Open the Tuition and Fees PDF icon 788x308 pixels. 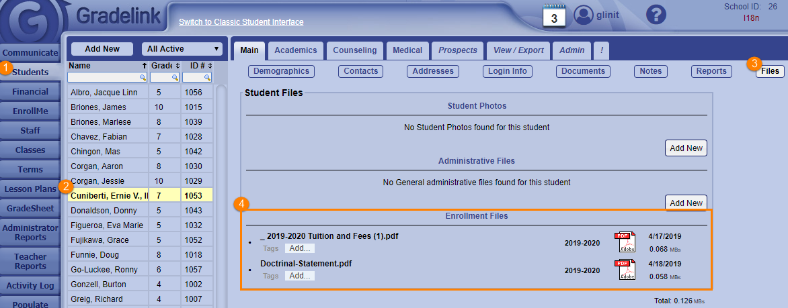click(x=625, y=242)
